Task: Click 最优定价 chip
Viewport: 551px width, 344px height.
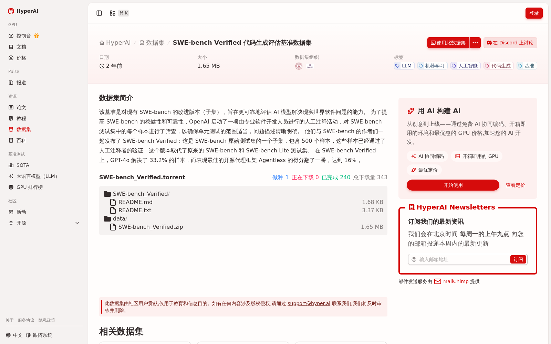Action: (424, 170)
